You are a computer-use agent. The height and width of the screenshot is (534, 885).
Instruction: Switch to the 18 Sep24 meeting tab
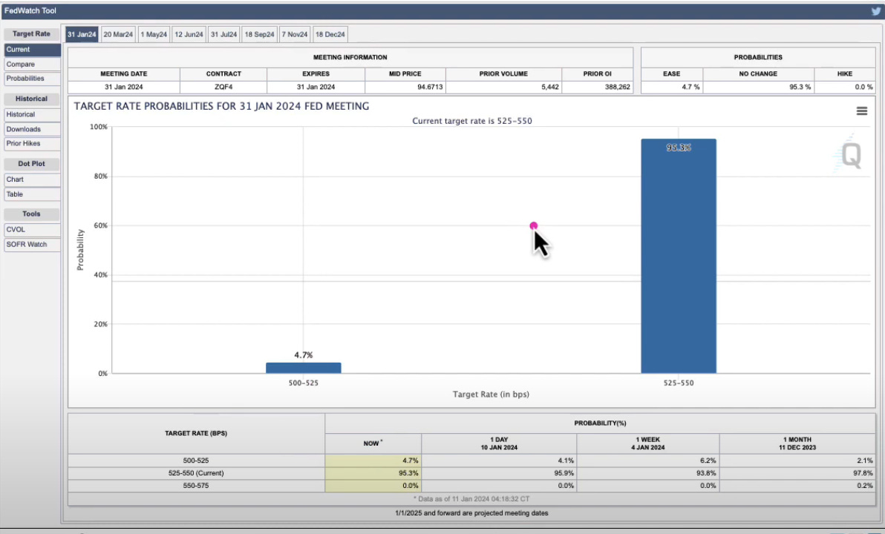tap(259, 34)
